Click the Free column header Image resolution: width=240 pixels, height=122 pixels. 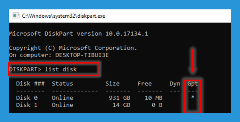tap(145, 83)
